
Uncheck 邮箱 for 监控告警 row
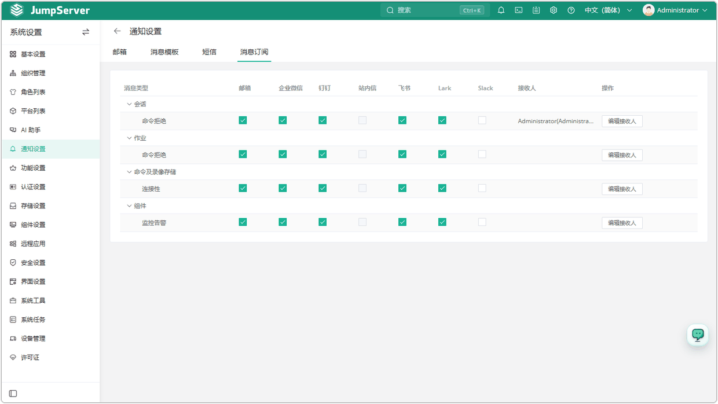tap(243, 222)
